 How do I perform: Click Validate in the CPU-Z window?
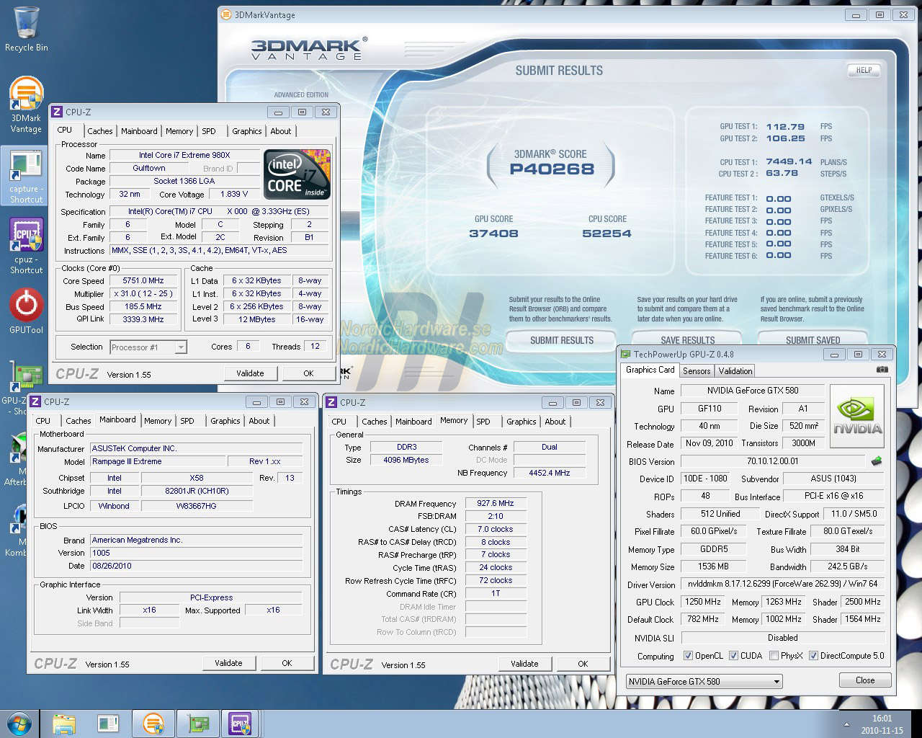[x=251, y=373]
